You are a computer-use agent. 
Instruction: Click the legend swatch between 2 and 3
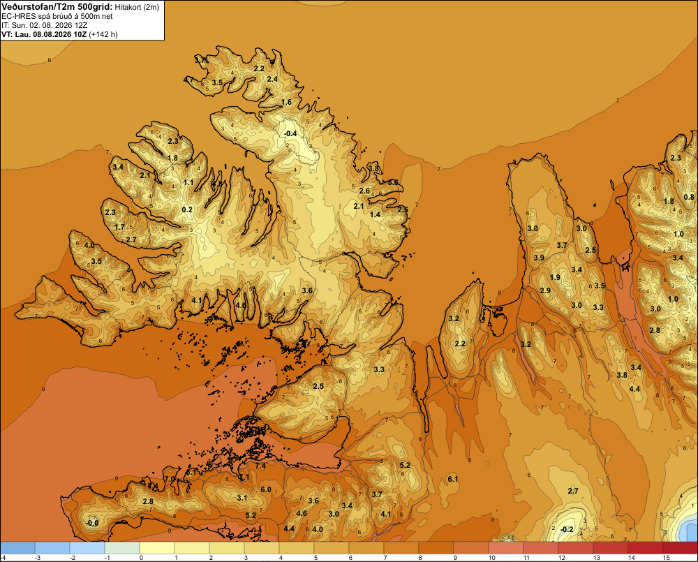point(227,548)
